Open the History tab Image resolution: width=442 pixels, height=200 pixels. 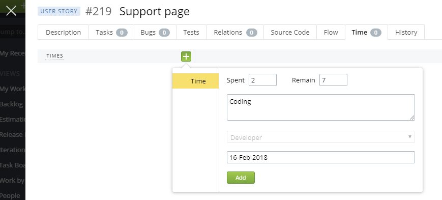[x=406, y=32]
